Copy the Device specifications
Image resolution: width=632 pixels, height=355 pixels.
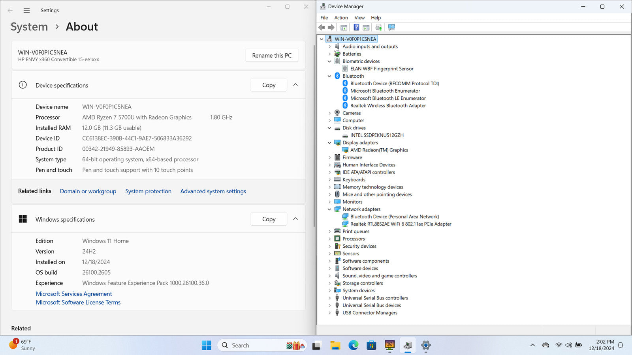pos(269,85)
